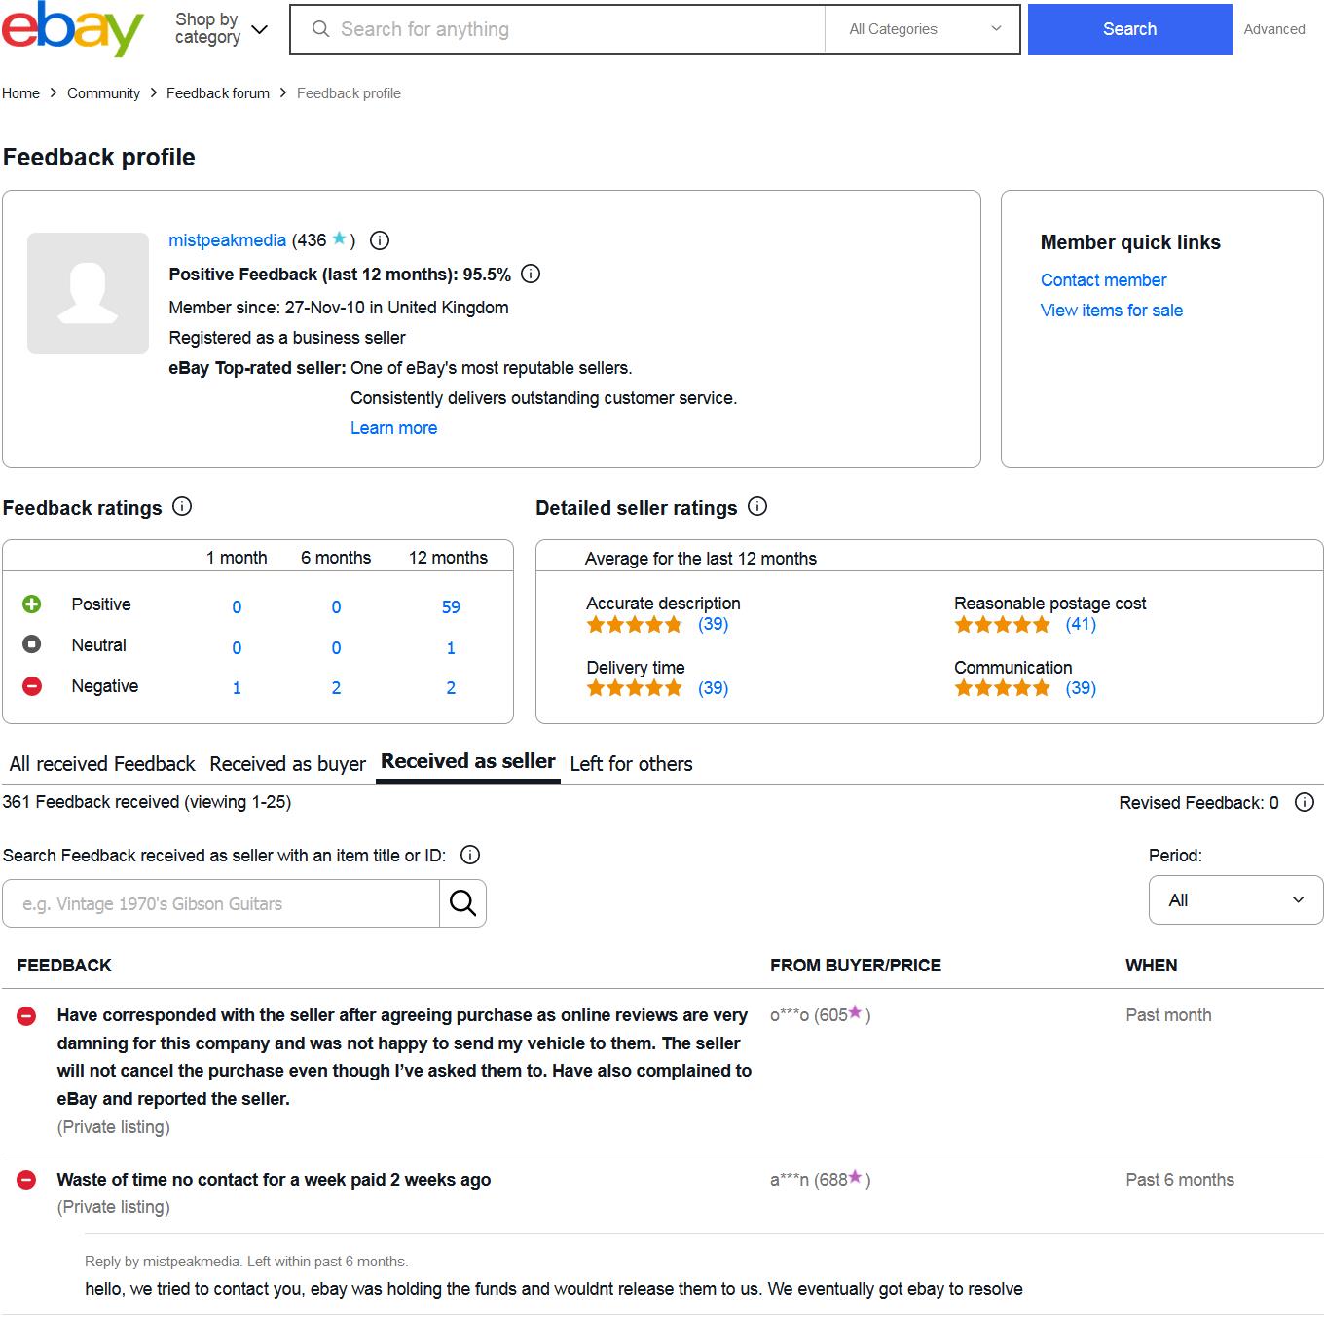The image size is (1325, 1318).
Task: Click the Feedback ratings info icon
Action: point(182,507)
